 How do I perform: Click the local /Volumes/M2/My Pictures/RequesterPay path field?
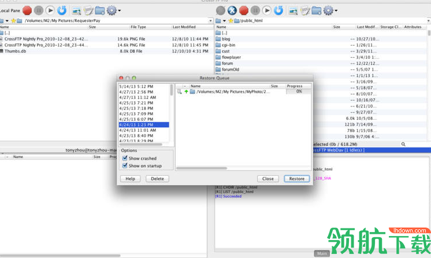[116, 21]
